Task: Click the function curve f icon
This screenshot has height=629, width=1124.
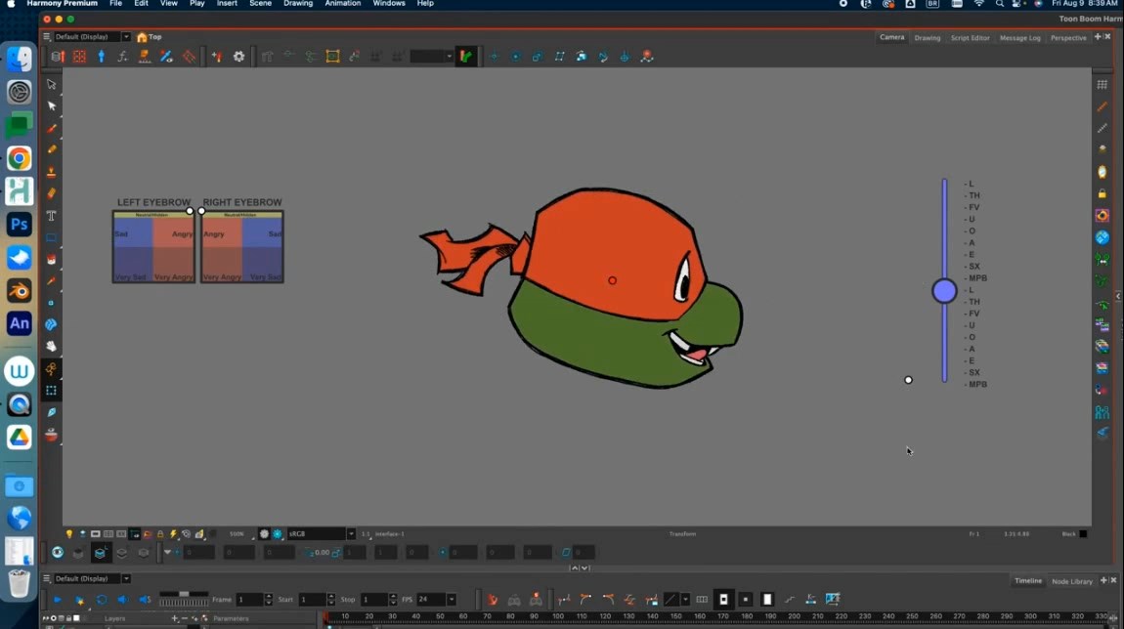Action: (122, 57)
